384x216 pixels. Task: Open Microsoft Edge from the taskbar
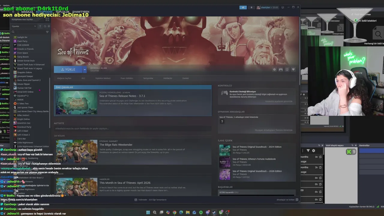click(x=181, y=212)
